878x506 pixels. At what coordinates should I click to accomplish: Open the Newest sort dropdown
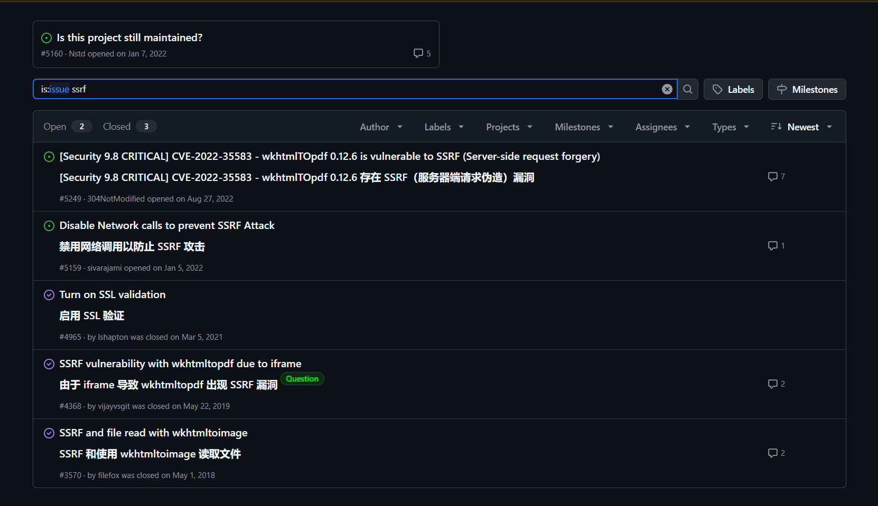[801, 127]
